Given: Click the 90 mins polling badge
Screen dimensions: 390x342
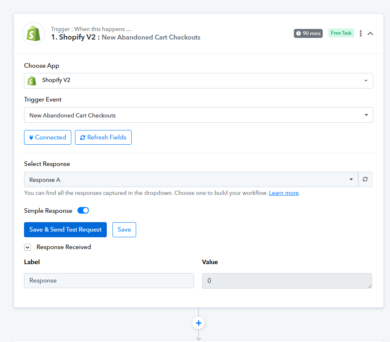Looking at the screenshot, I should point(308,33).
